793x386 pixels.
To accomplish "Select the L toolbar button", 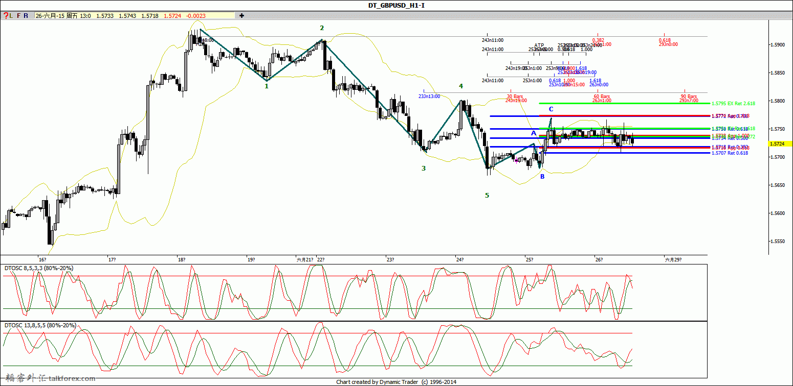I will click(x=11, y=16).
